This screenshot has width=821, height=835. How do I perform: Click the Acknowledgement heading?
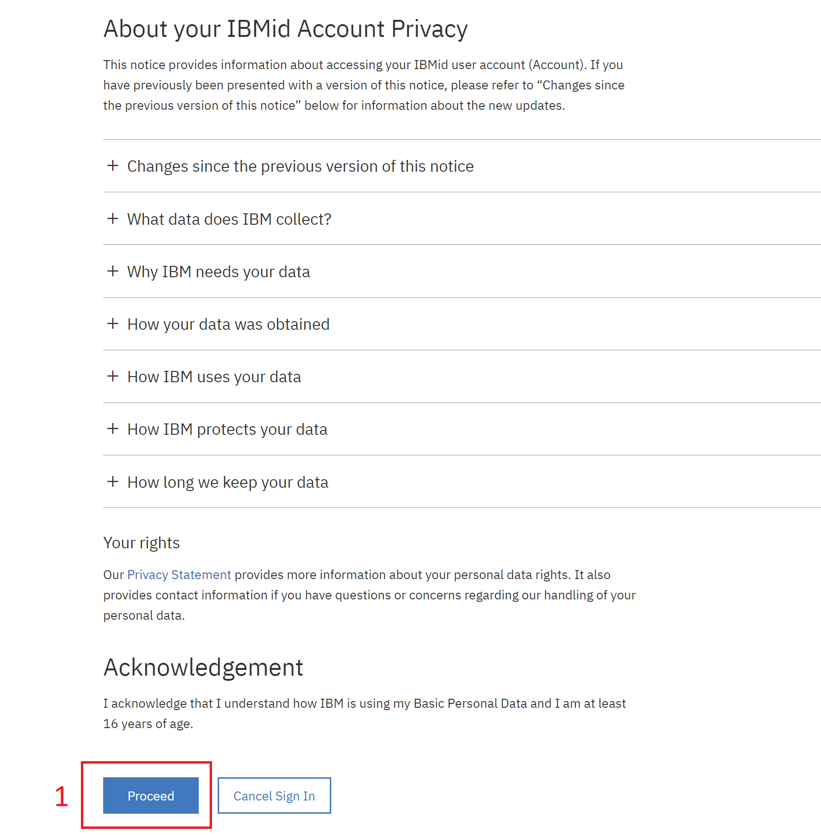click(x=203, y=668)
